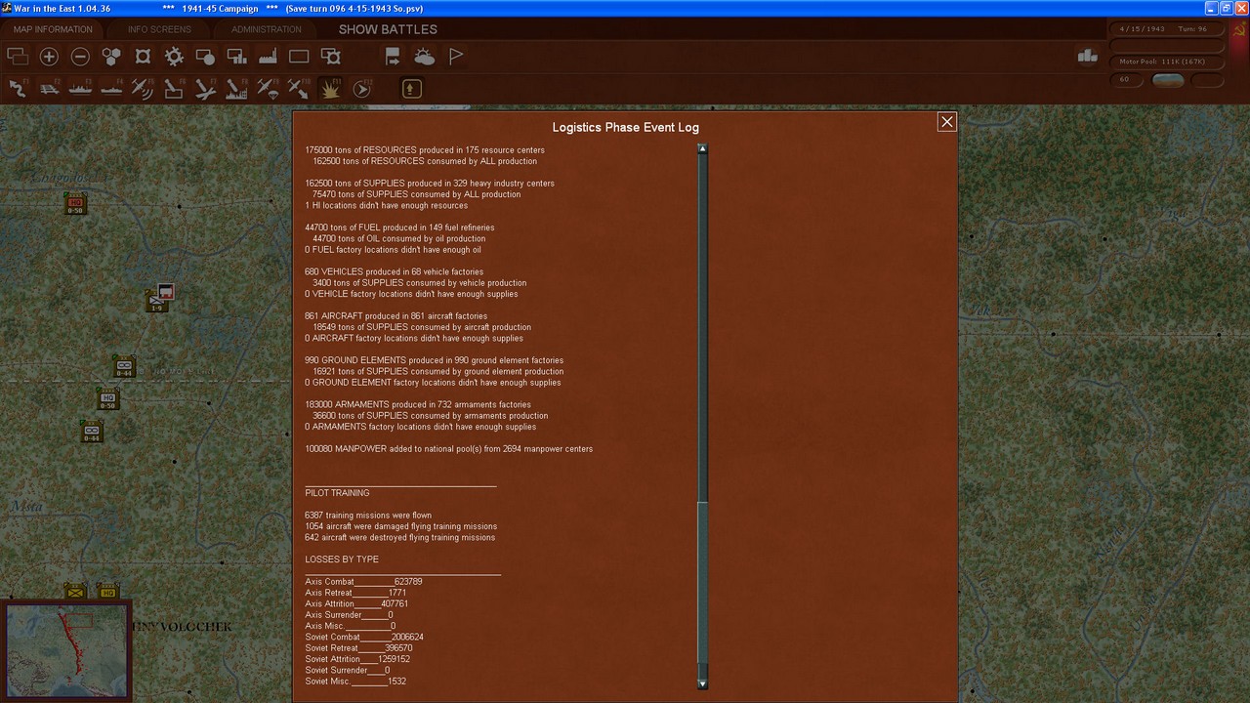Click the rectangle outline toolbar icon
The width and height of the screenshot is (1250, 703).
[299, 57]
